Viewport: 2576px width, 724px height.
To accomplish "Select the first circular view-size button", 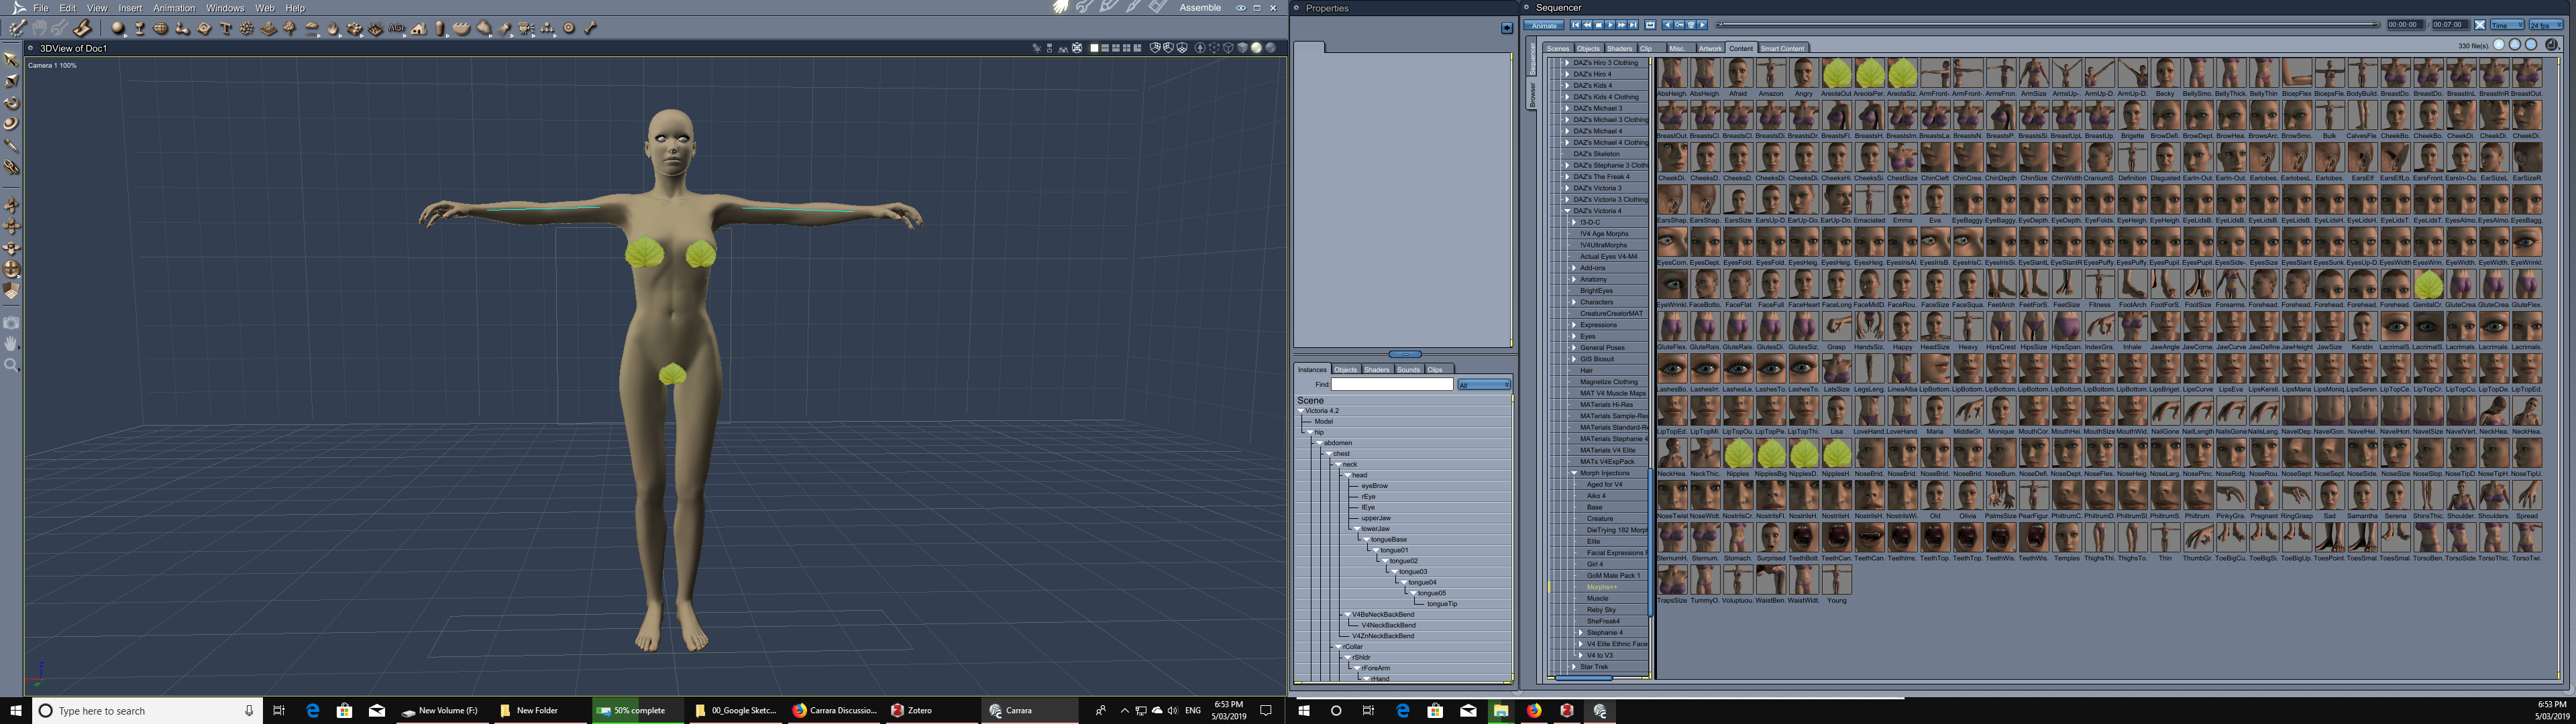I will point(2499,45).
